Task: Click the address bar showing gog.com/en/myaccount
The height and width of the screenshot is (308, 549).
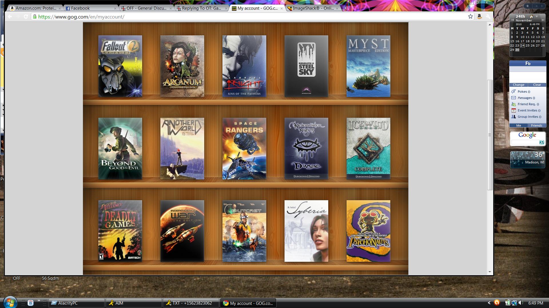Action: 252,17
